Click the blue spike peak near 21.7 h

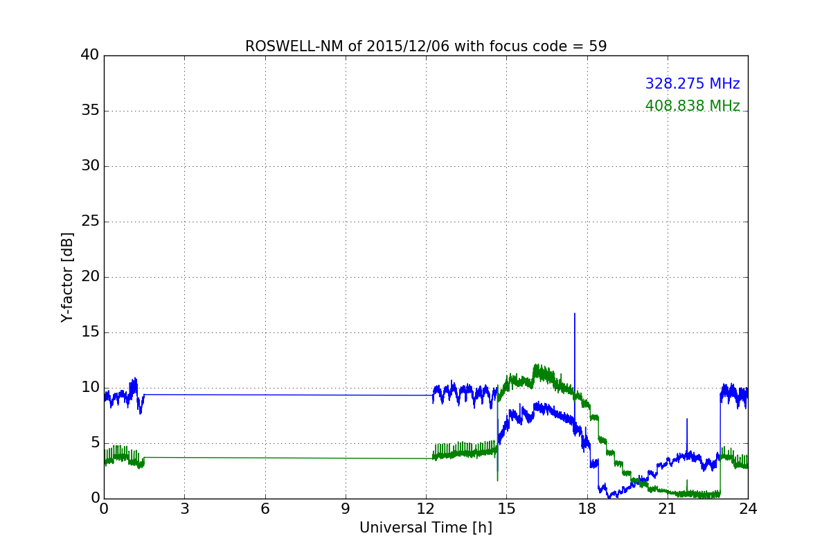click(x=687, y=419)
